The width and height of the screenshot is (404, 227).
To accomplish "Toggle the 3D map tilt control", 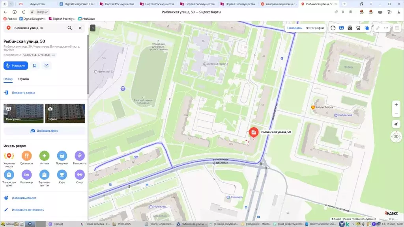I will (396, 136).
